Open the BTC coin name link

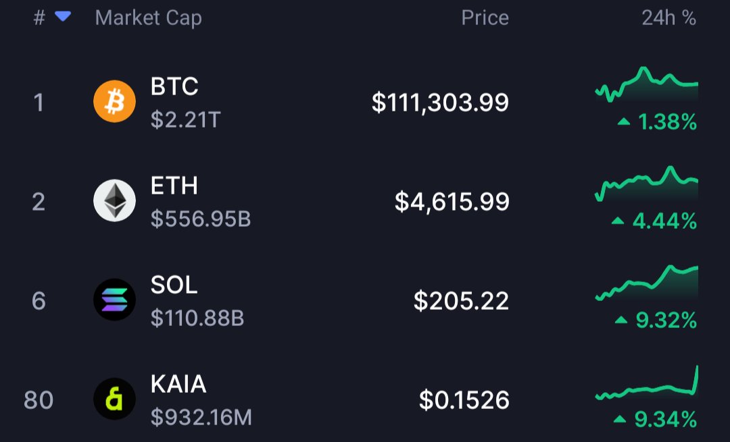174,86
